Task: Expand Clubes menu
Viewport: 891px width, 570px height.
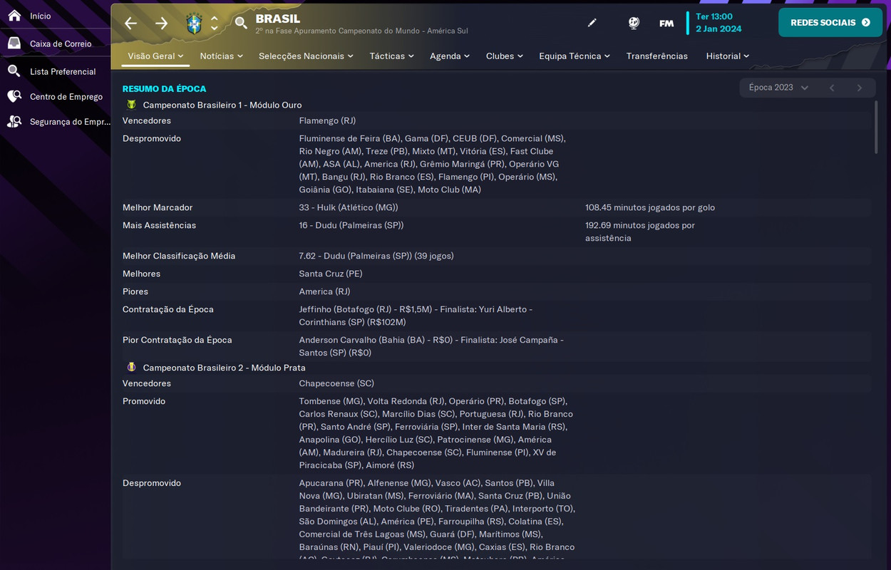Action: [504, 56]
